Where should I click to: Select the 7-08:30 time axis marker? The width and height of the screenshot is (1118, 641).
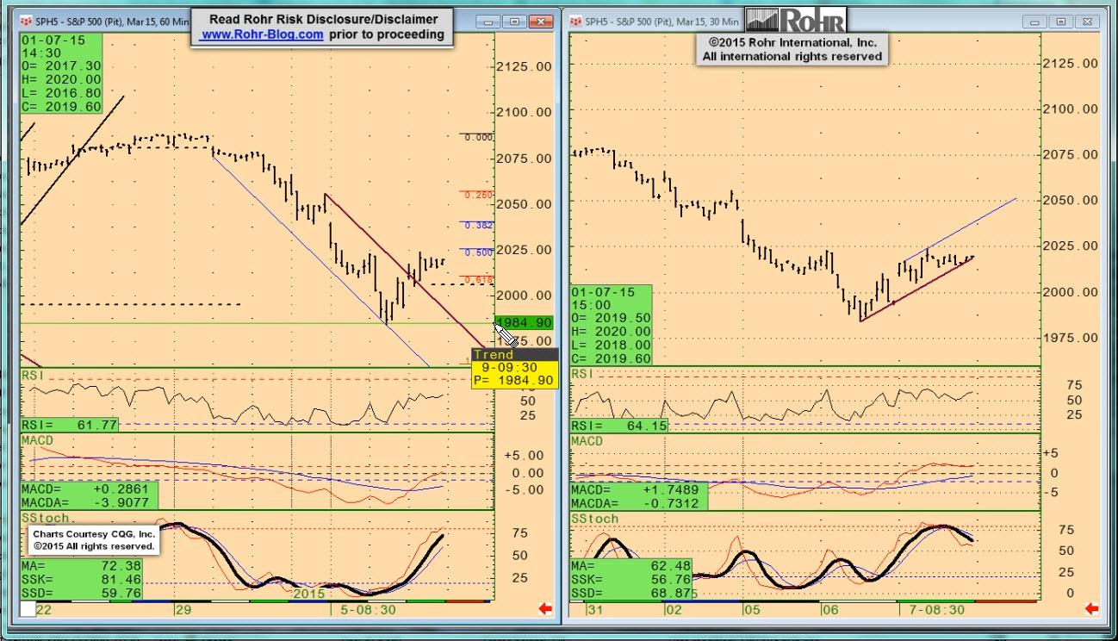936,609
